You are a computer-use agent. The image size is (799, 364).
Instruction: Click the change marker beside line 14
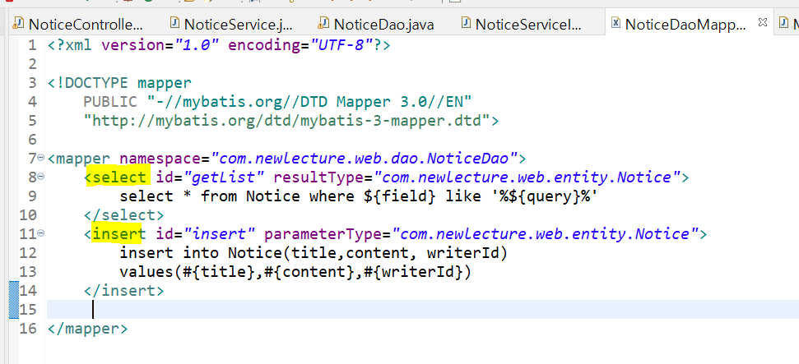click(x=14, y=290)
